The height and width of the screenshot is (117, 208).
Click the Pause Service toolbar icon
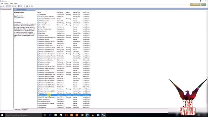tap(30, 6)
